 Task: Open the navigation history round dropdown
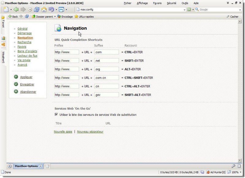(x=30, y=9)
